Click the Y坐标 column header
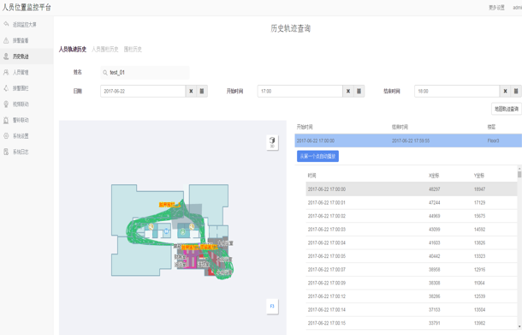Viewport: 522px width, 335px height. (479, 176)
